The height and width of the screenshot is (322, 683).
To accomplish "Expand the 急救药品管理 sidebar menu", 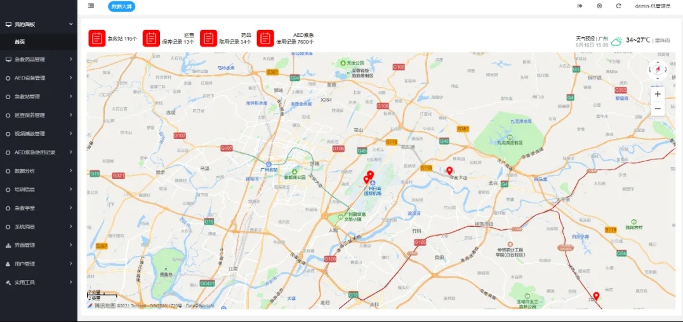I will point(38,60).
